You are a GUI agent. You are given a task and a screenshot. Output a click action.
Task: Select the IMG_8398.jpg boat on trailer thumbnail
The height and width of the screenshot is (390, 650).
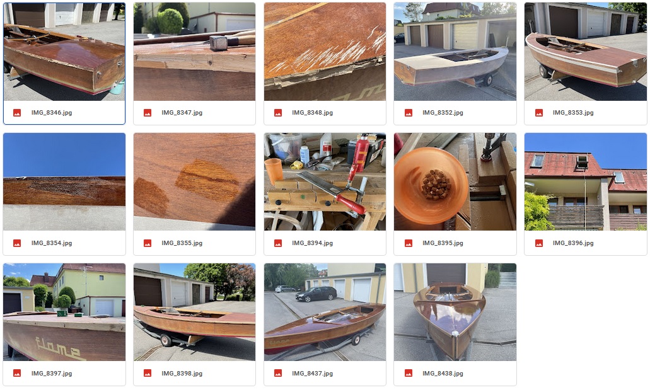[x=194, y=312]
